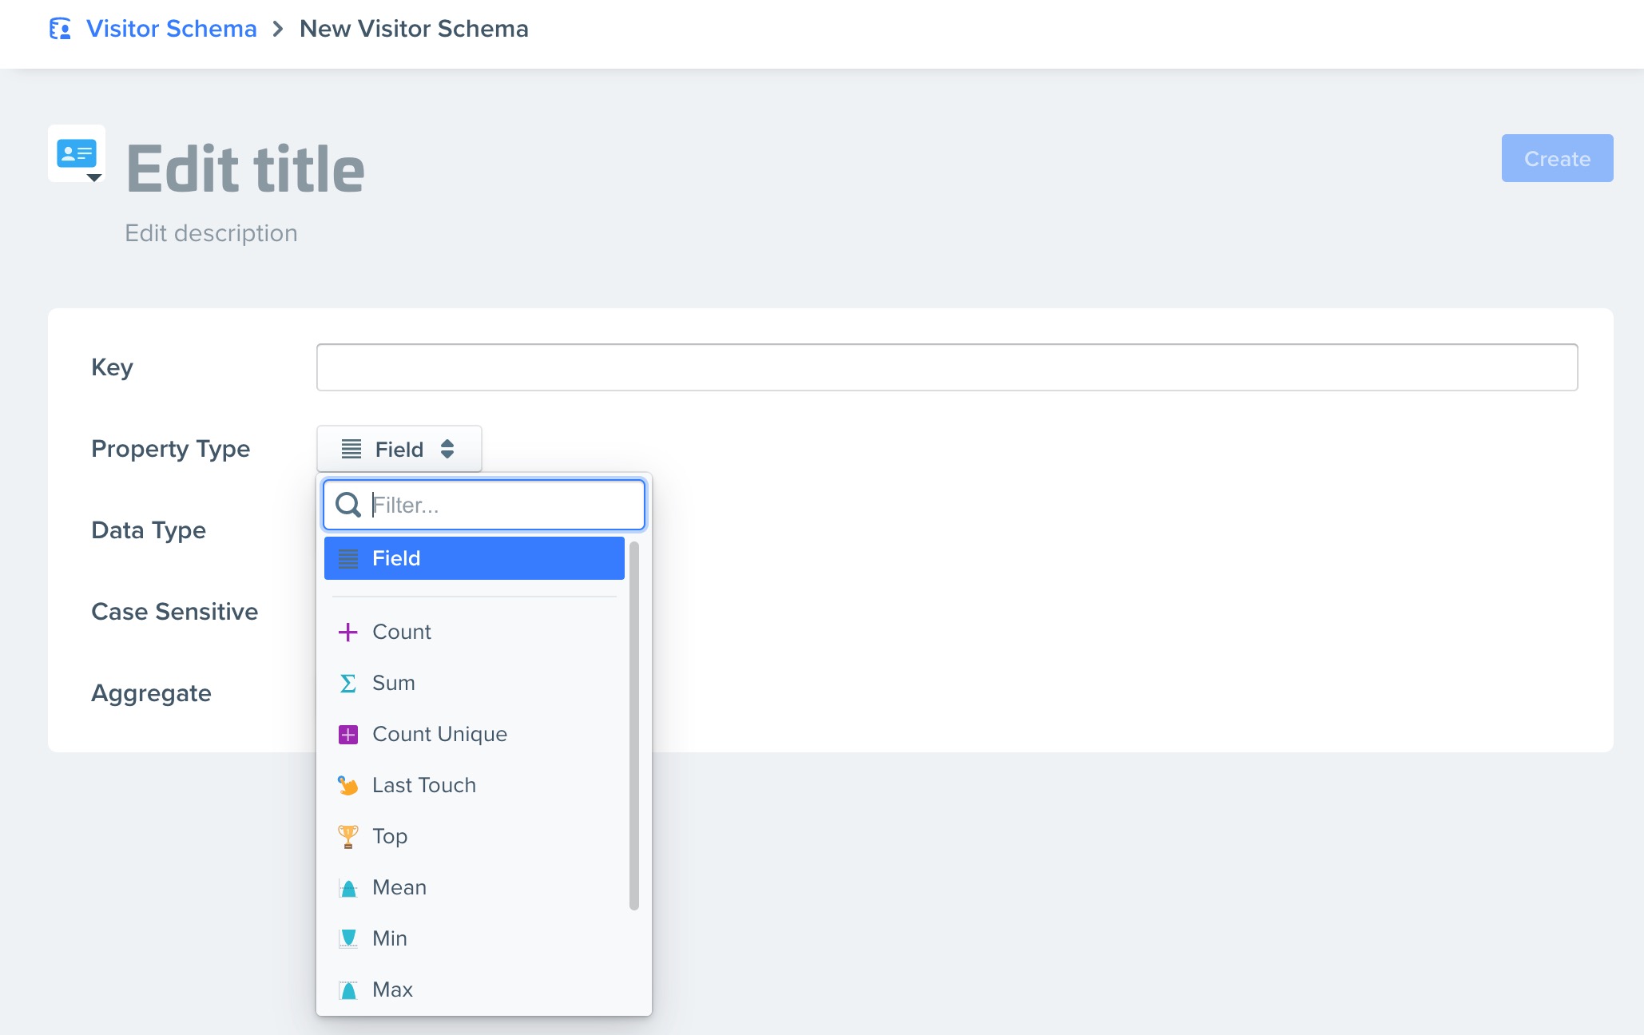Click the Mean distribution icon
The width and height of the screenshot is (1644, 1035).
(347, 888)
